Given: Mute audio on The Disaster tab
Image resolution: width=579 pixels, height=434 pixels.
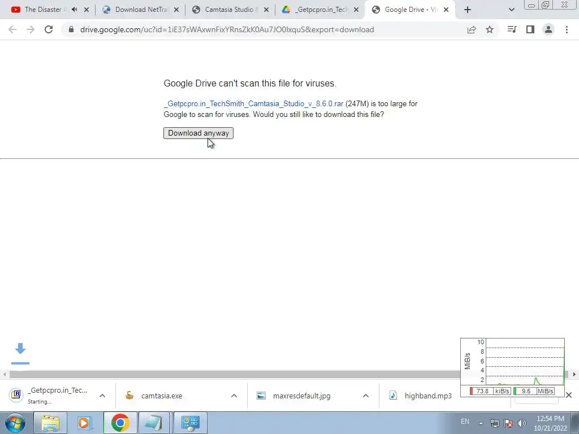Looking at the screenshot, I should point(74,10).
